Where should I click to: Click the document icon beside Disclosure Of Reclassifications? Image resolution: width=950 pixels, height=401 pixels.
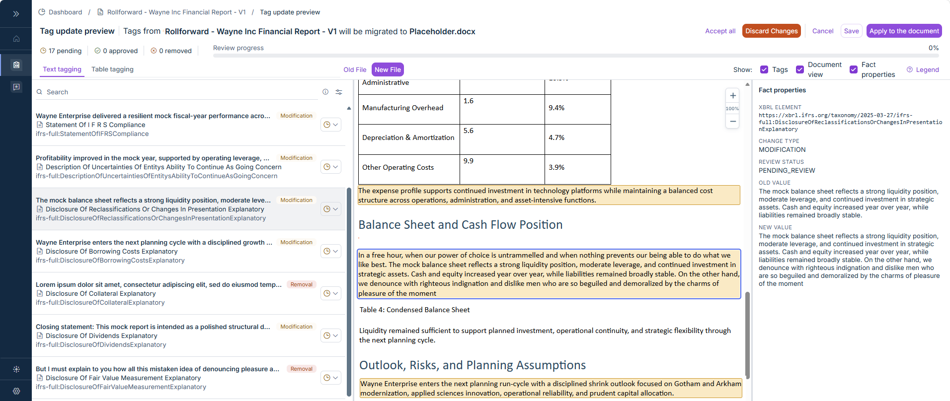[40, 209]
